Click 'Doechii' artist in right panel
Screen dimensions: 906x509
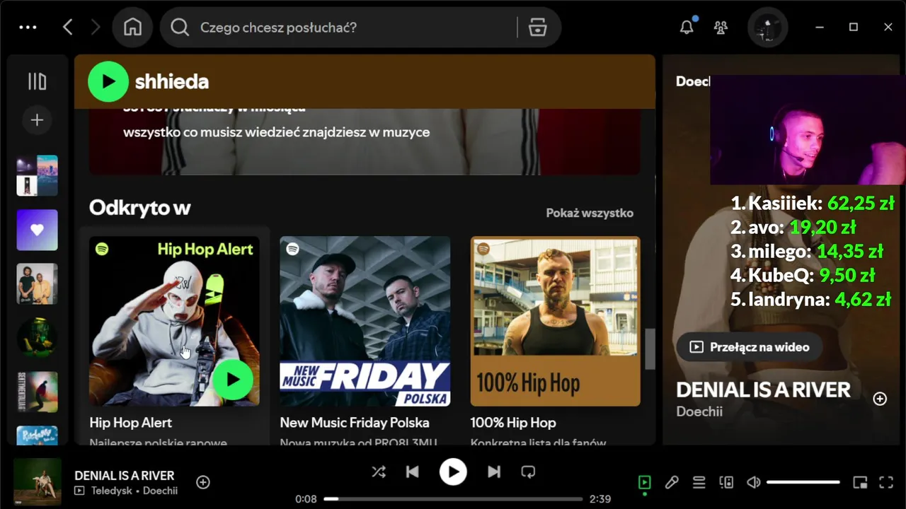pyautogui.click(x=699, y=411)
